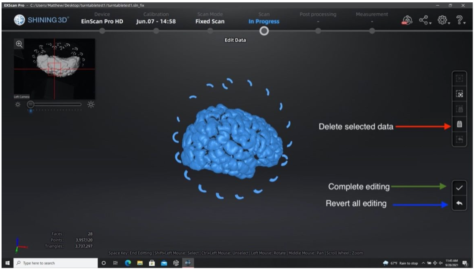
Task: Click the 3D model community icon with NEW badge
Action: (x=408, y=21)
